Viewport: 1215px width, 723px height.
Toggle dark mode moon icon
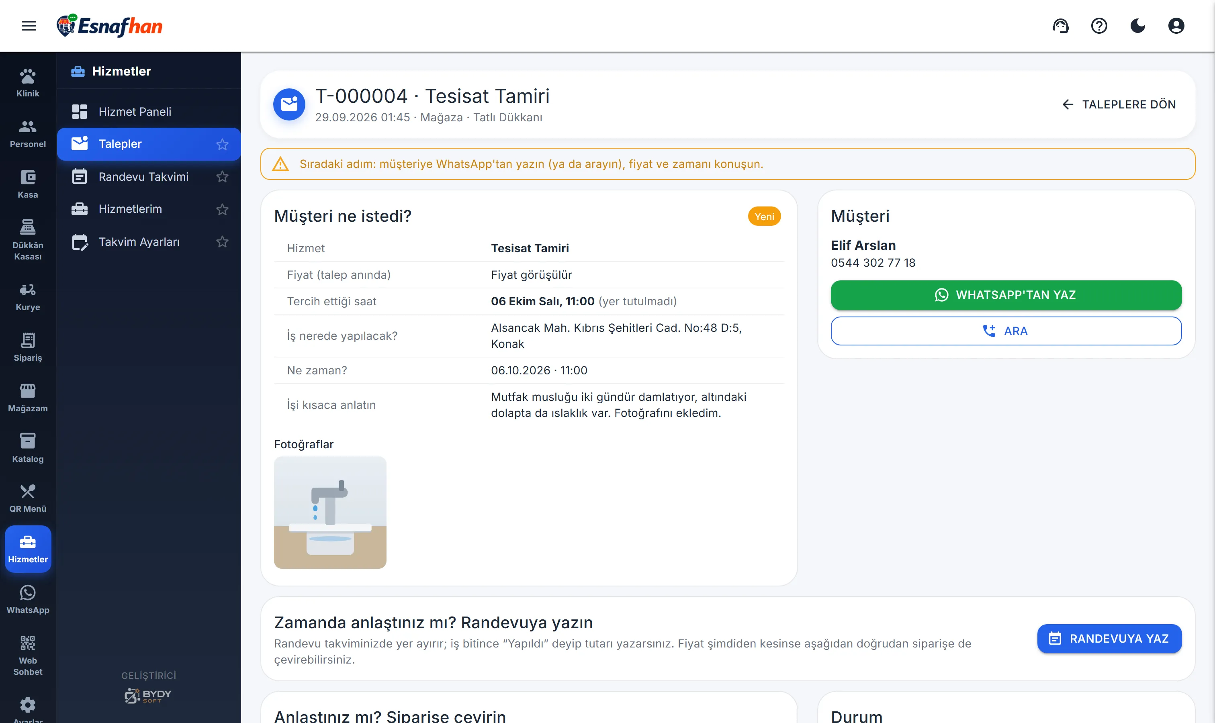1137,26
